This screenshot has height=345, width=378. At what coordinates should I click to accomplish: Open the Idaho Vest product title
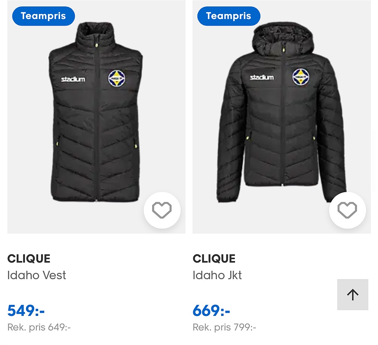pos(37,275)
